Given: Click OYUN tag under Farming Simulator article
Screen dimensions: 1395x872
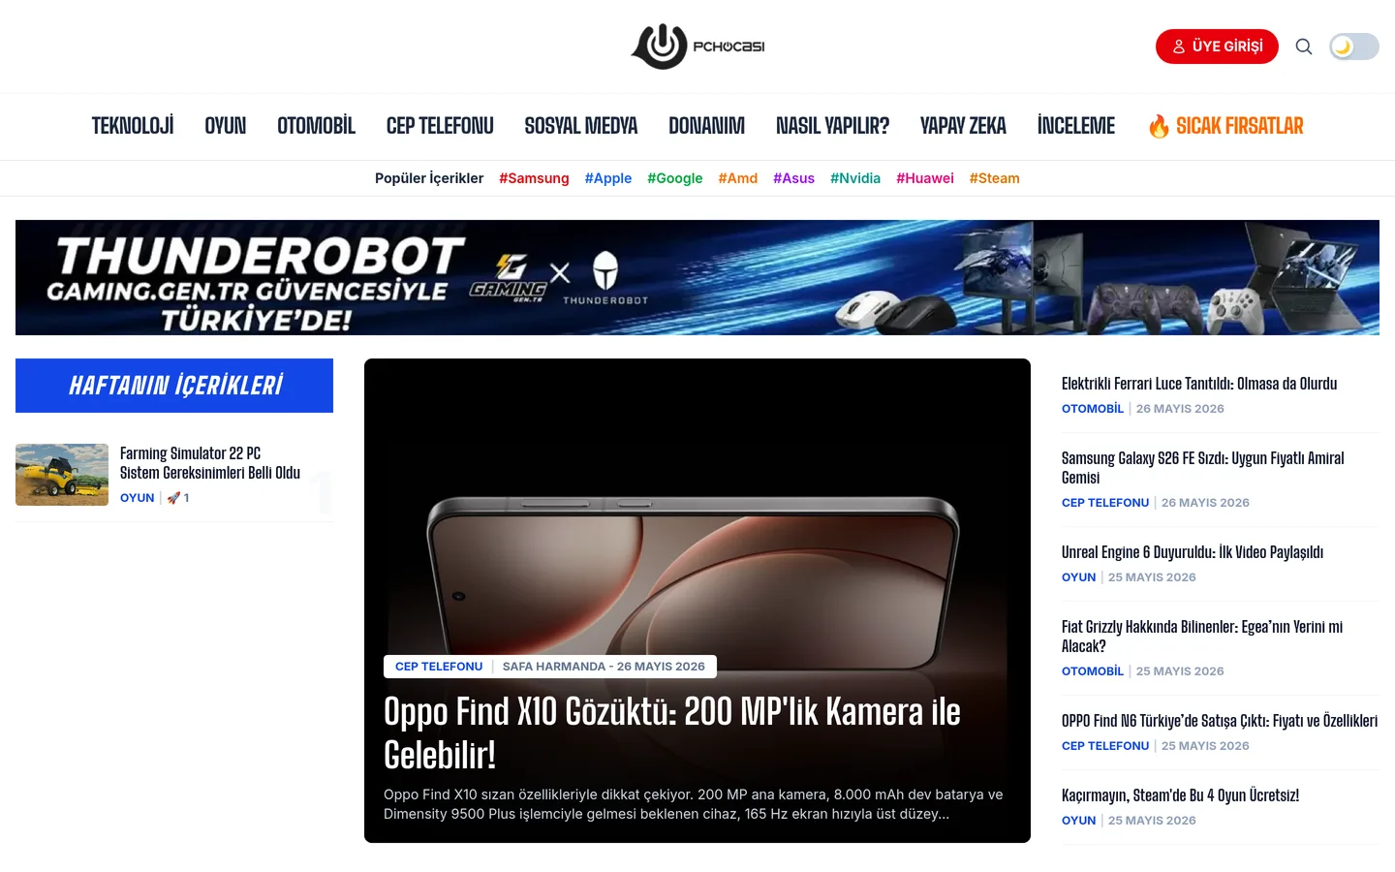Looking at the screenshot, I should [x=138, y=498].
